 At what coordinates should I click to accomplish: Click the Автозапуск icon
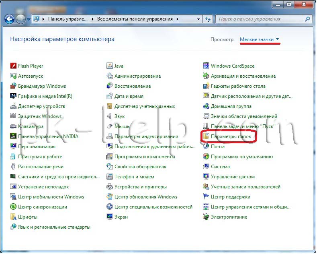pos(13,76)
